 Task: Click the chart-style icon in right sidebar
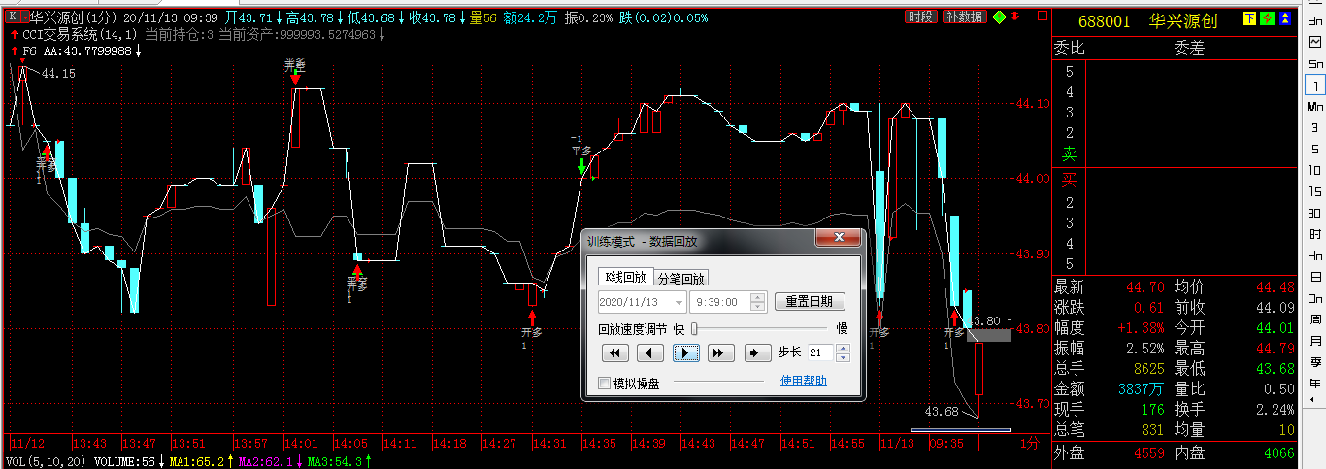pyautogui.click(x=1315, y=42)
